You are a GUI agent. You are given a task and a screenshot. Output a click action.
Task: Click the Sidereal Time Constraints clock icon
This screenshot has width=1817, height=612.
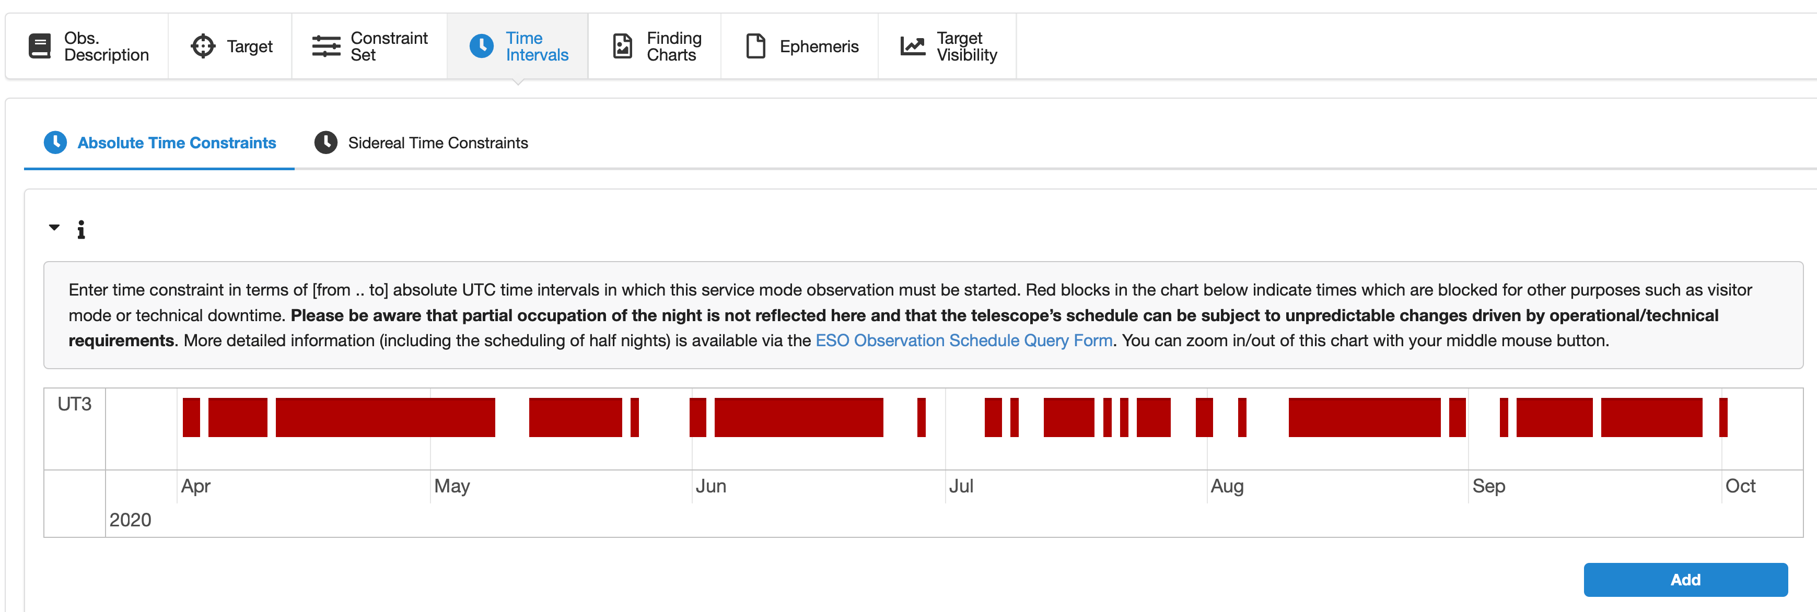326,143
